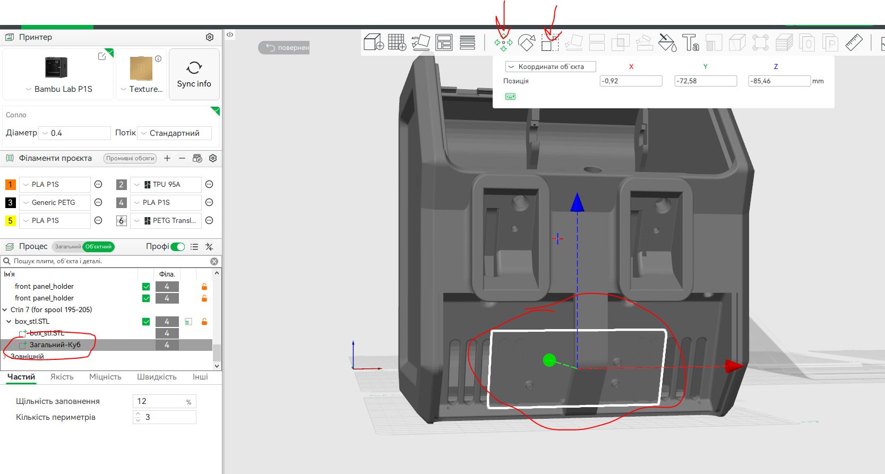Viewport: 885px width, 474px height.
Task: Toggle lock icon on first front panel_holder
Action: [x=204, y=287]
